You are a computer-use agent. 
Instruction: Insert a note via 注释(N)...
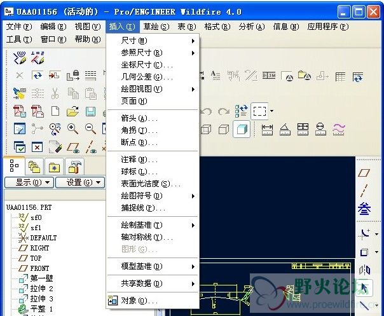tap(153, 160)
